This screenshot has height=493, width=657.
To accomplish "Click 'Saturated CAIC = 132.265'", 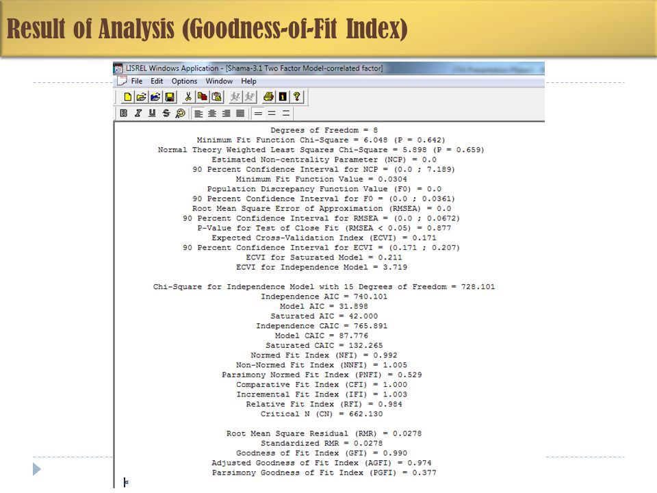I will point(324,345).
